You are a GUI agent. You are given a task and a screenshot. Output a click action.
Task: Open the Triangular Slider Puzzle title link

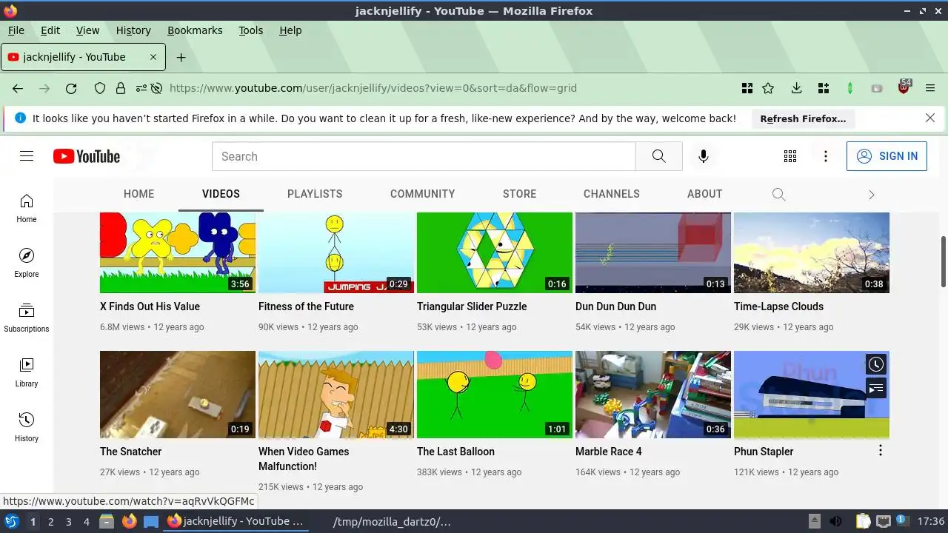[x=472, y=306]
